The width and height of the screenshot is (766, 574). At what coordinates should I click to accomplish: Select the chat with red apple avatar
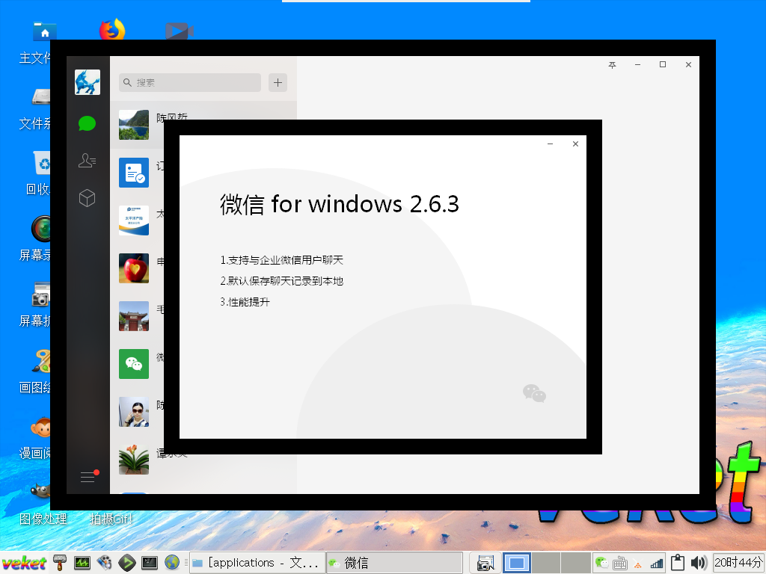pos(134,268)
